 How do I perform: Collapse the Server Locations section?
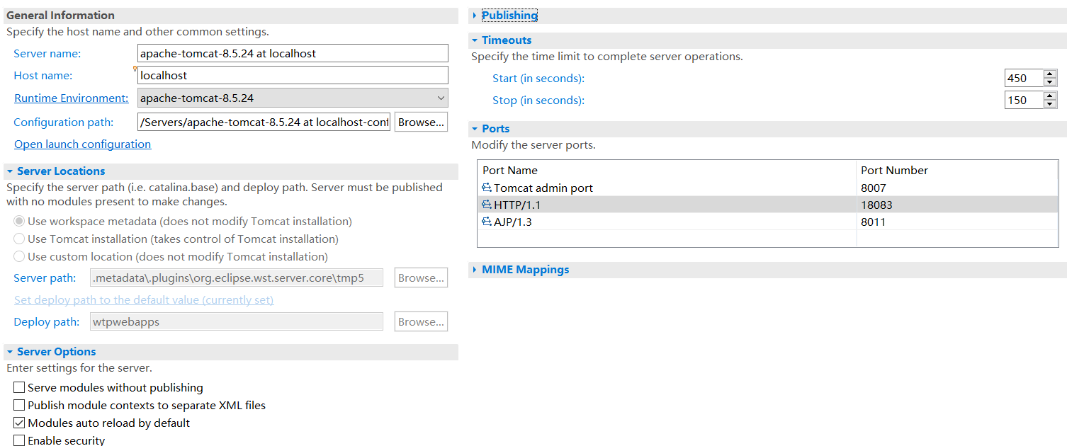point(10,171)
